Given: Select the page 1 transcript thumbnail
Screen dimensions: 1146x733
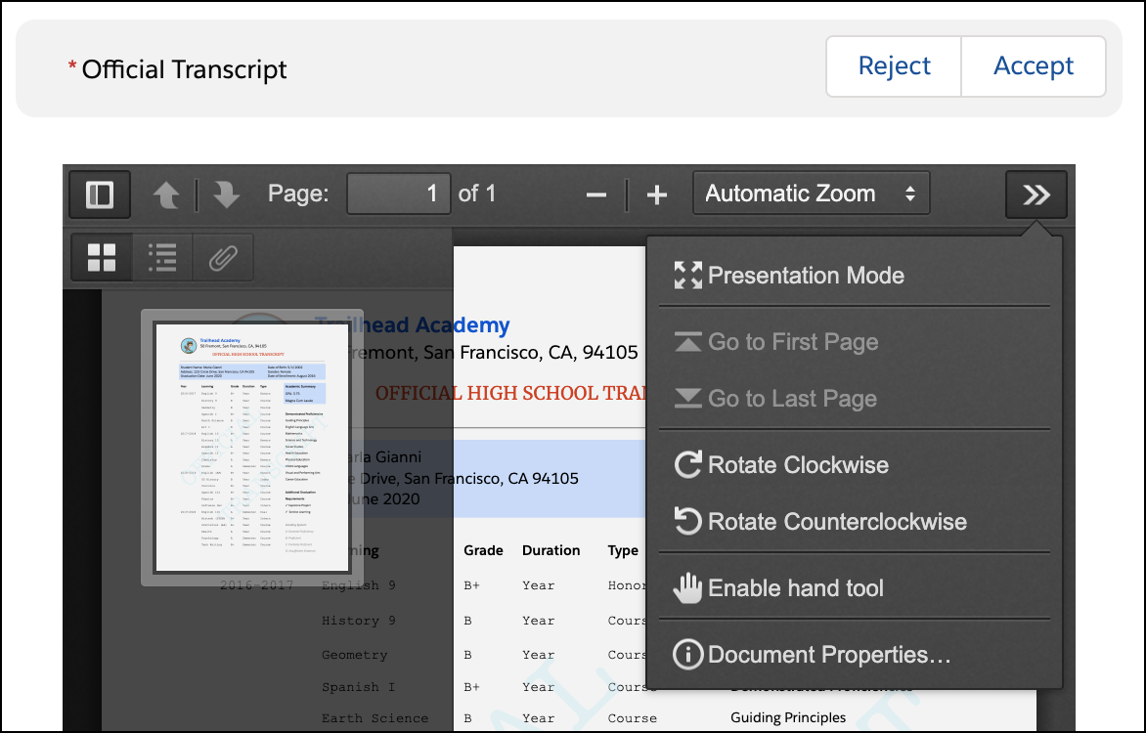Looking at the screenshot, I should pyautogui.click(x=252, y=448).
